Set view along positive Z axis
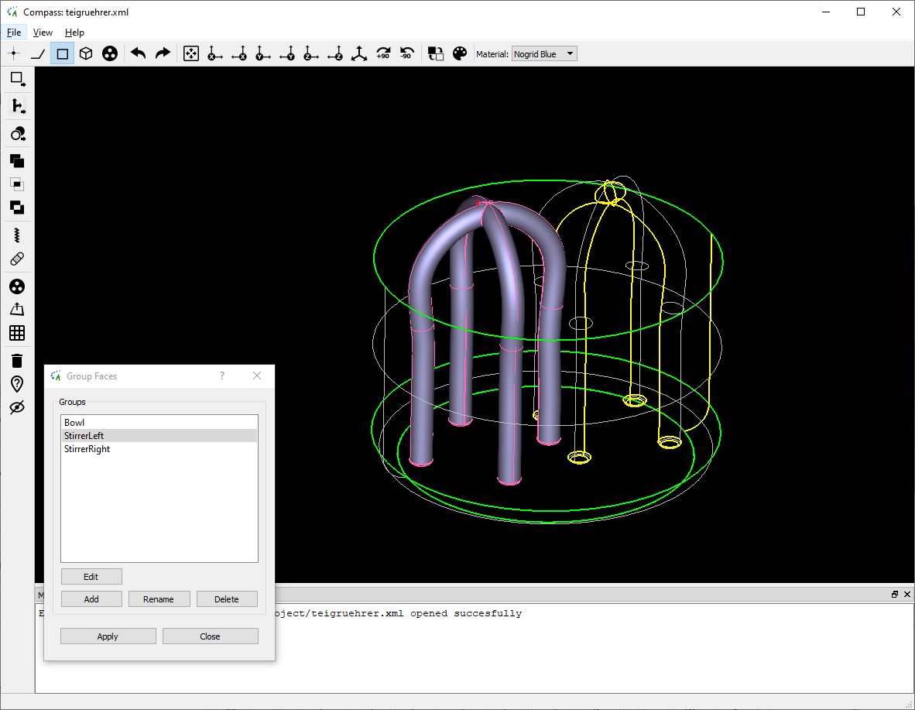Viewport: 915px width, 710px height. tap(311, 53)
